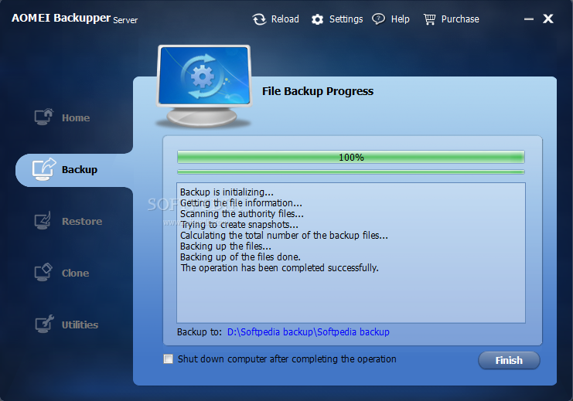Click the Help text label
Screen dimensions: 573x401
[x=400, y=19]
